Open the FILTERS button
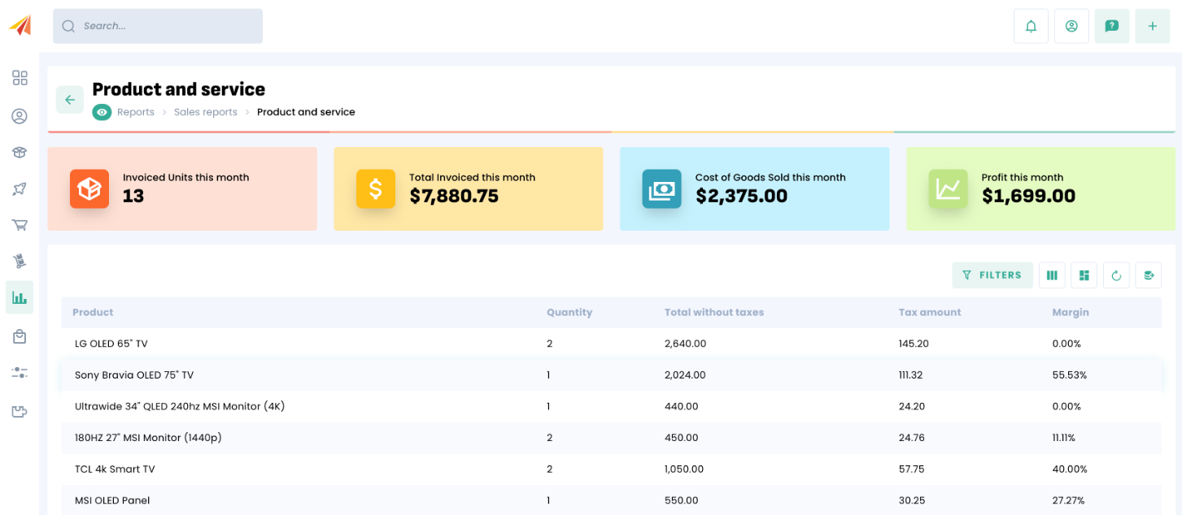 click(x=992, y=275)
